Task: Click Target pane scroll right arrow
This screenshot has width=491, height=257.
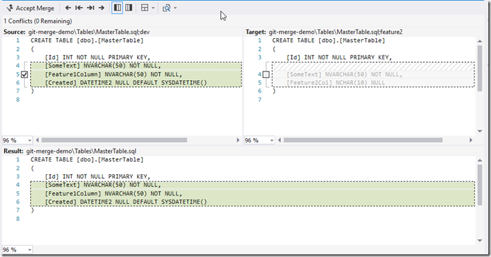Action: pos(471,140)
